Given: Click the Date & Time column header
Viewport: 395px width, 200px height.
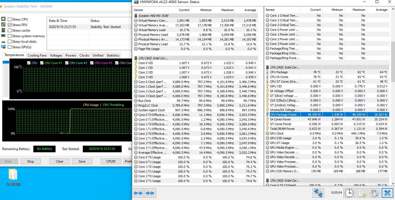Looking at the screenshot, I should coord(68,21).
